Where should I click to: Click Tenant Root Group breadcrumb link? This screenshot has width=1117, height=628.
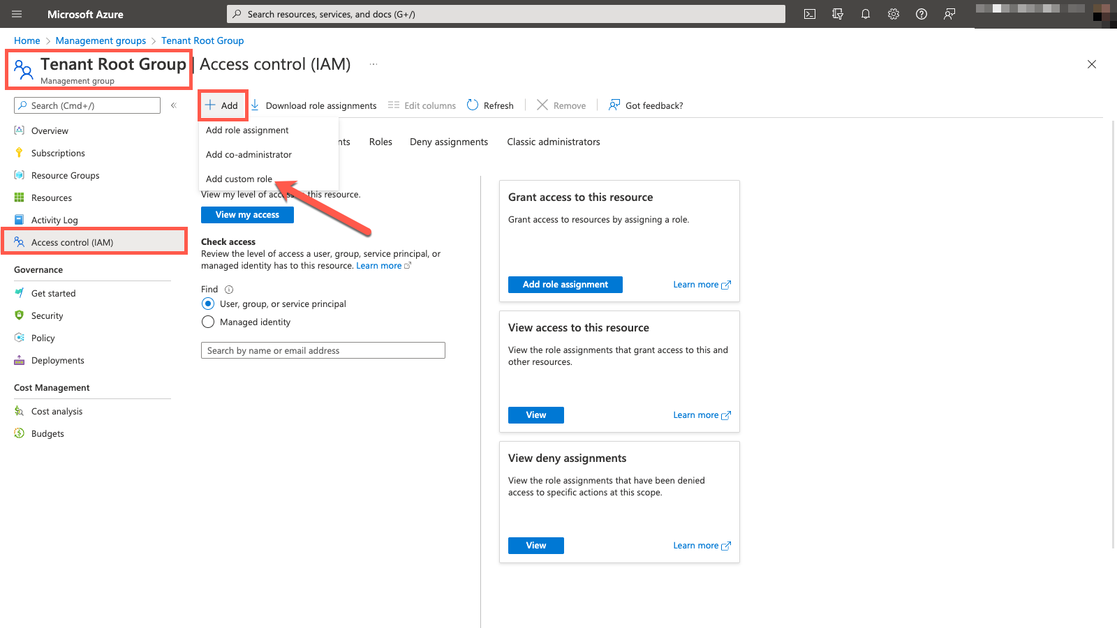pyautogui.click(x=202, y=40)
